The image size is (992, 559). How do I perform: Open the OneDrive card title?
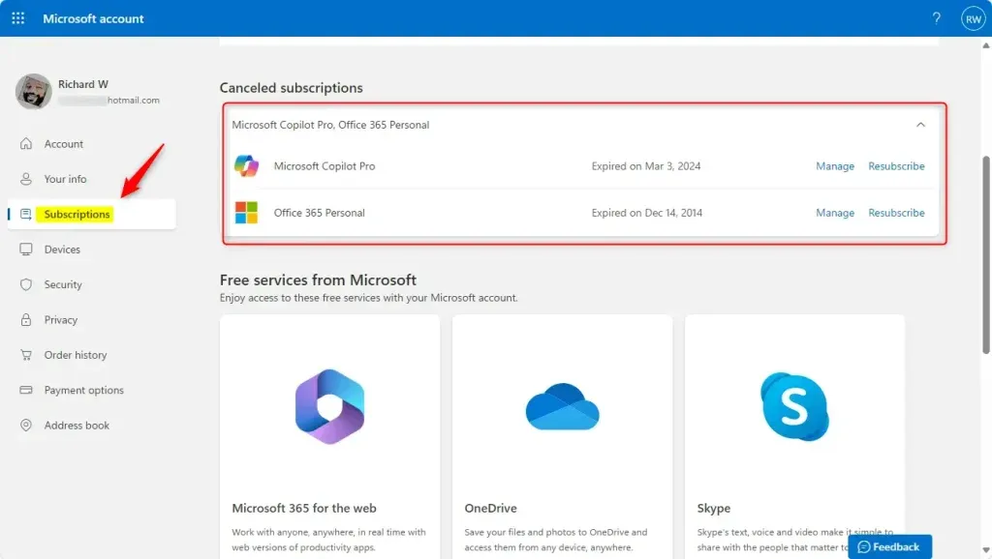pos(490,508)
